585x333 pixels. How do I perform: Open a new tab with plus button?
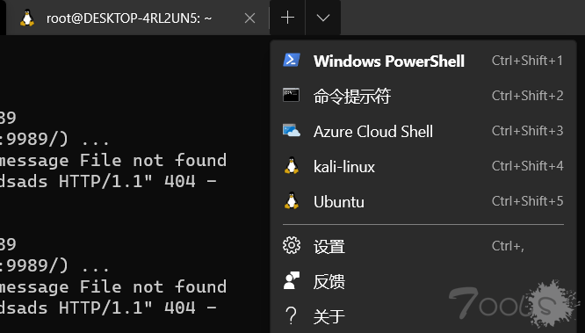coord(287,18)
